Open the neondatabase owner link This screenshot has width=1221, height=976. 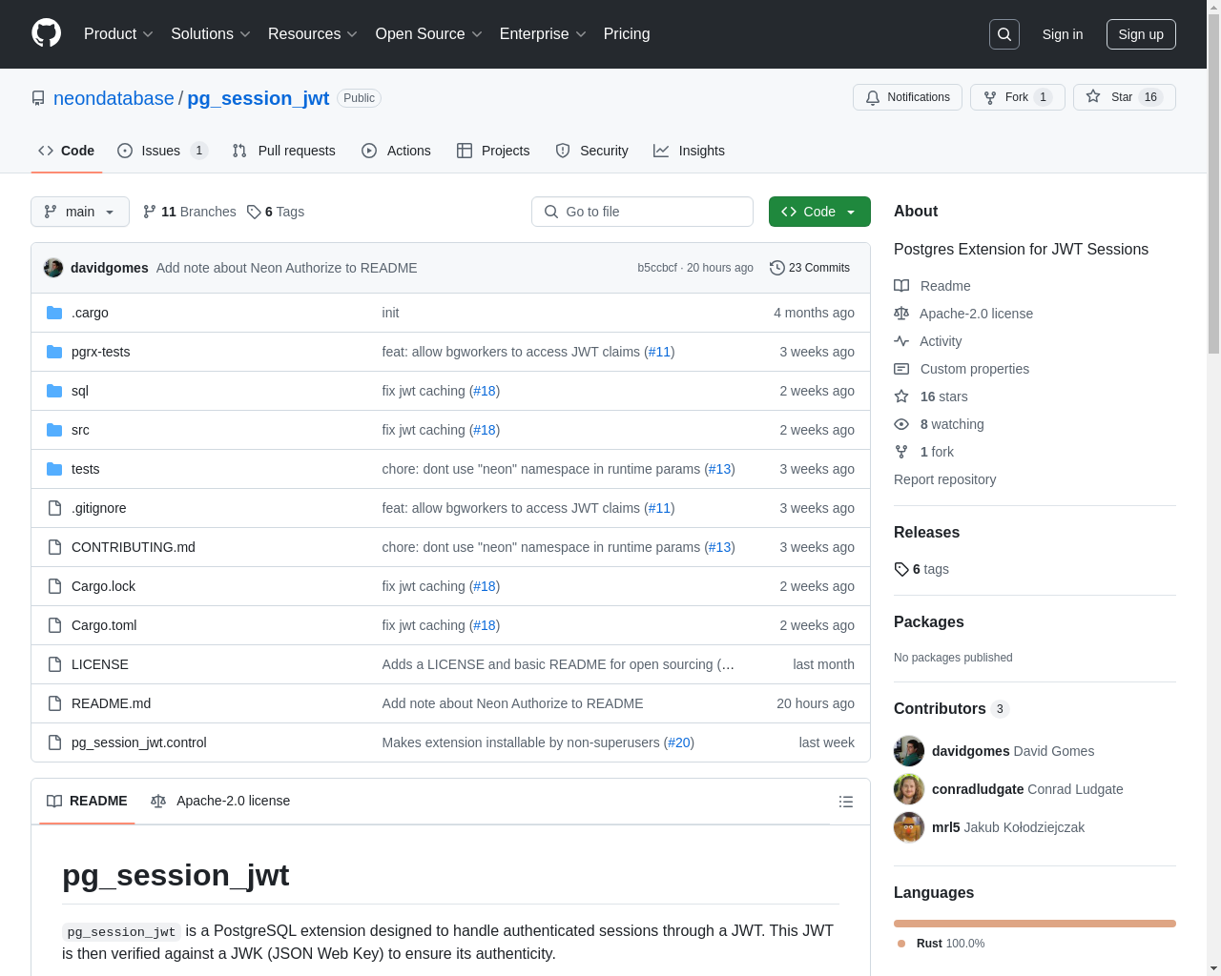click(x=114, y=98)
